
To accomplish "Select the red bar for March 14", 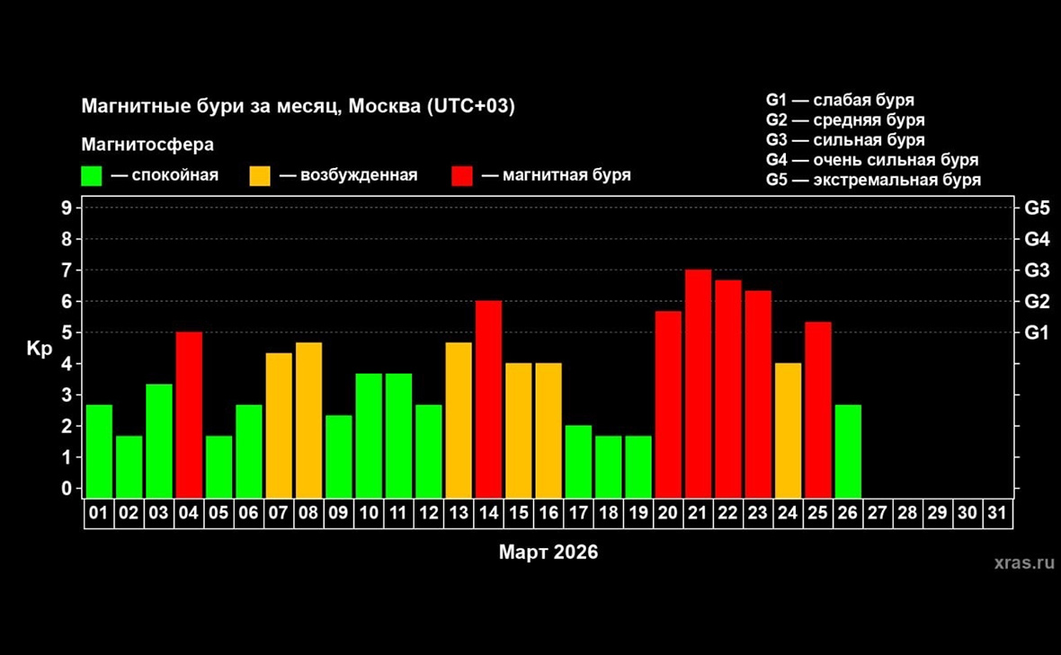I will point(488,398).
